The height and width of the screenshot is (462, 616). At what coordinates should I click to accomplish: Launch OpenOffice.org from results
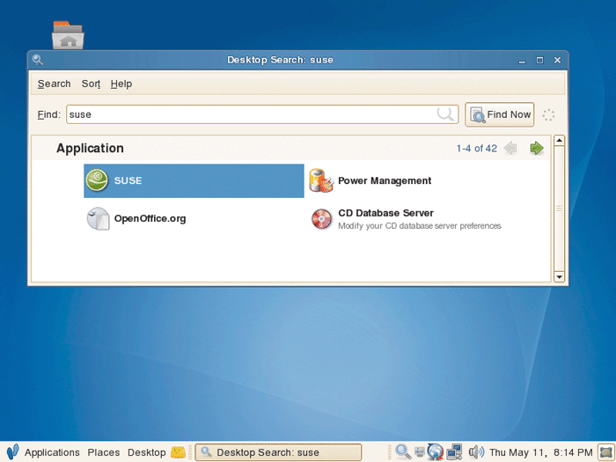click(98, 218)
